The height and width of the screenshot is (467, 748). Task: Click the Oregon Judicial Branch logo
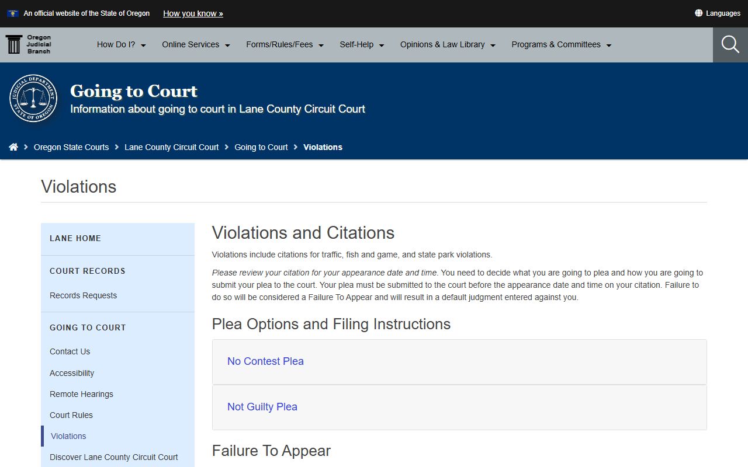coord(29,44)
